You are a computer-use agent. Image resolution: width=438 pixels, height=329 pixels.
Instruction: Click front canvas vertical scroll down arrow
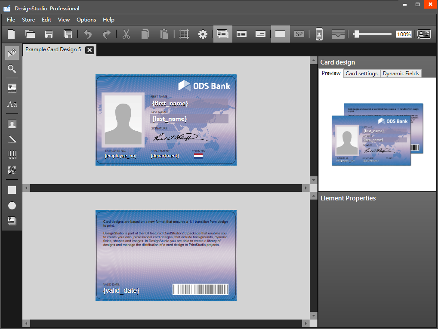click(x=313, y=180)
